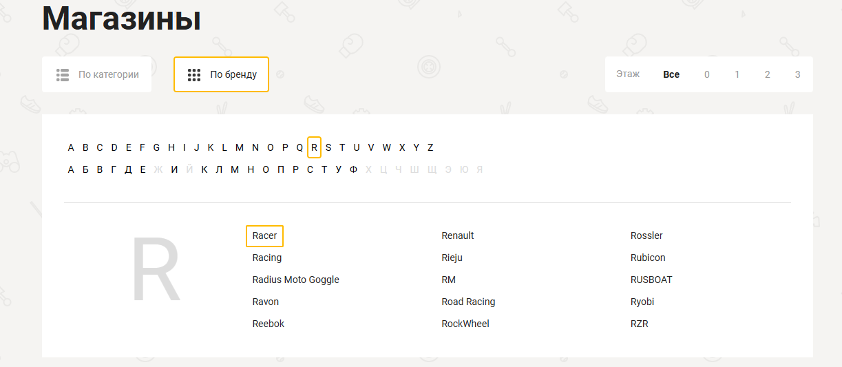Go to Ryobi brand page

point(642,302)
